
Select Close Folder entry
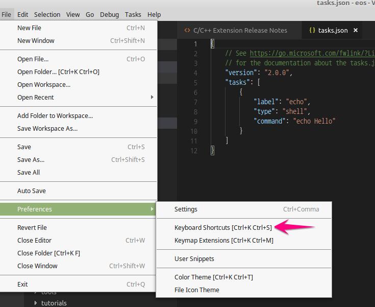[79, 253]
